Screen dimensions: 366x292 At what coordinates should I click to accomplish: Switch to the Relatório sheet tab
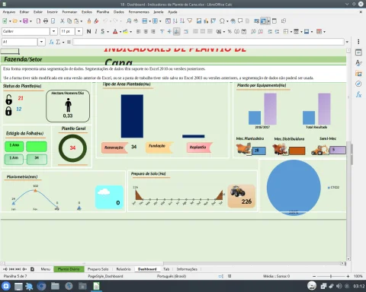coord(124,269)
